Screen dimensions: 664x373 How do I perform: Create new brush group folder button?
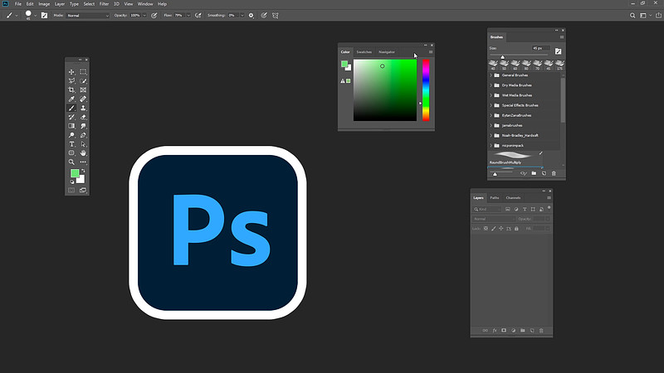[534, 173]
